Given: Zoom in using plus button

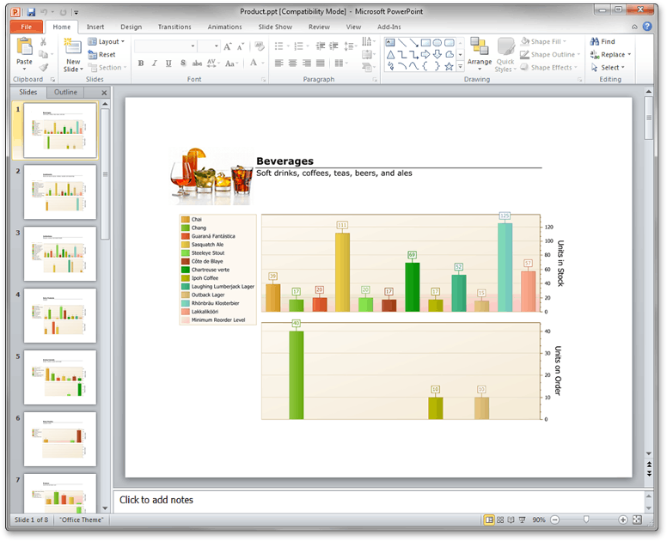Looking at the screenshot, I should click(x=623, y=520).
